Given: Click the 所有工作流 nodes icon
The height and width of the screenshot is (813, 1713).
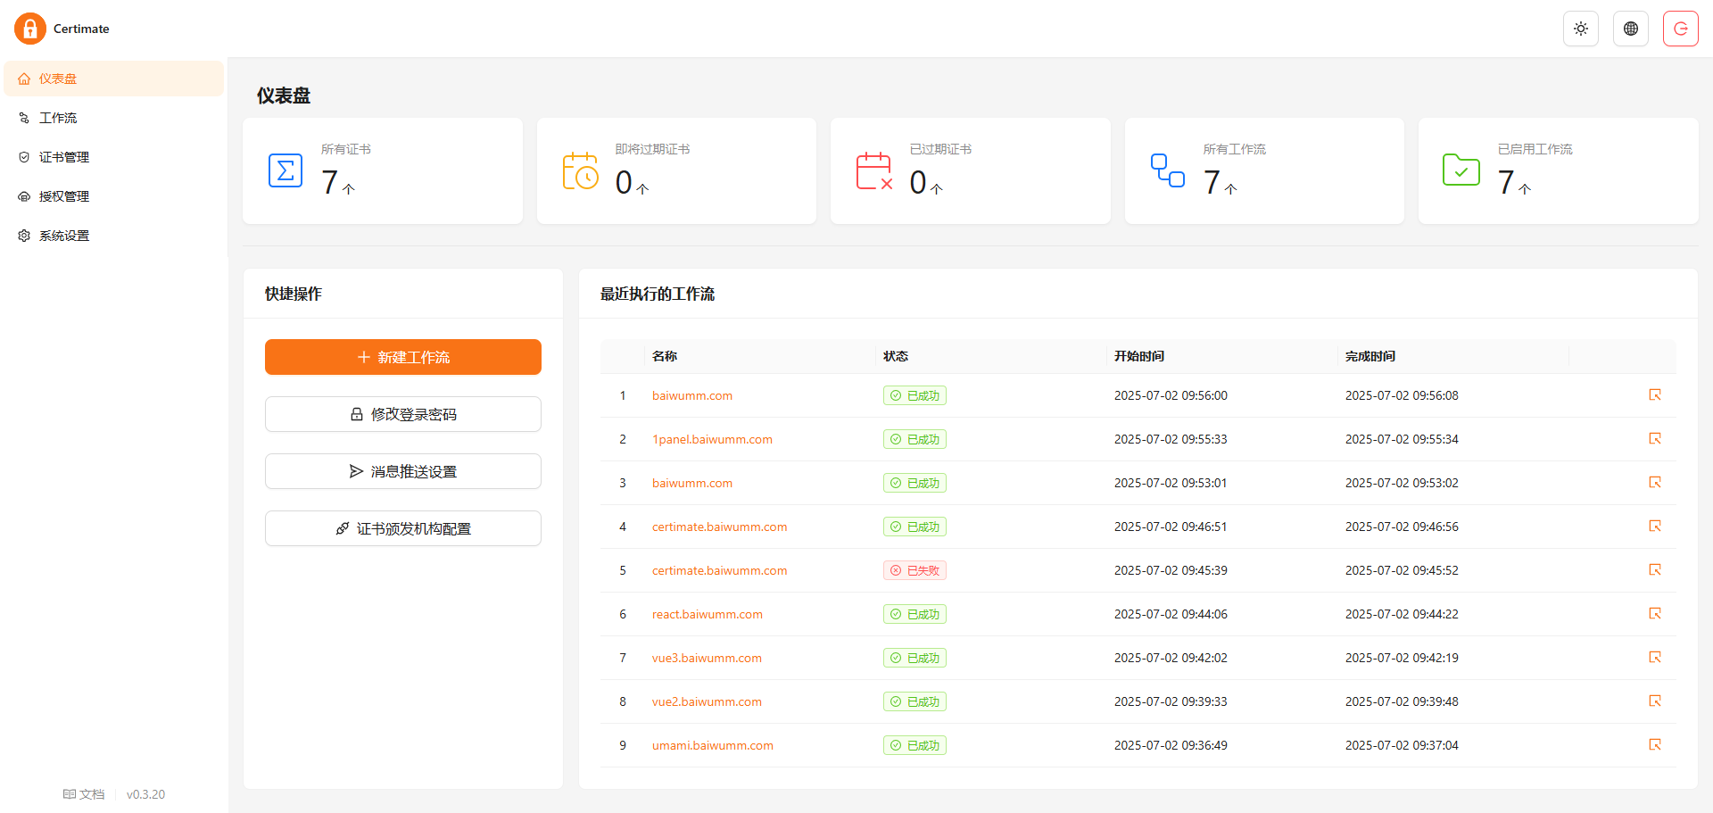Looking at the screenshot, I should (x=1168, y=170).
